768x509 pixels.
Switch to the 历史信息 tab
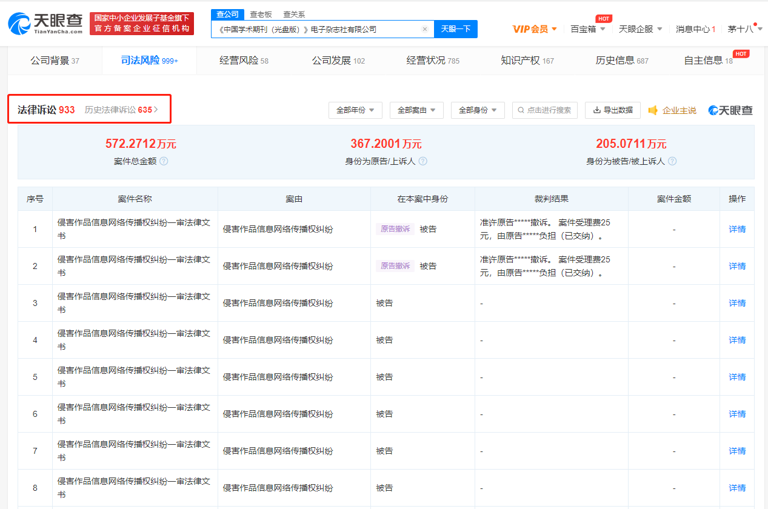click(x=622, y=61)
